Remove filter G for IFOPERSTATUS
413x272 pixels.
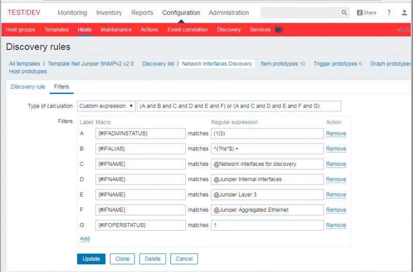(x=336, y=225)
